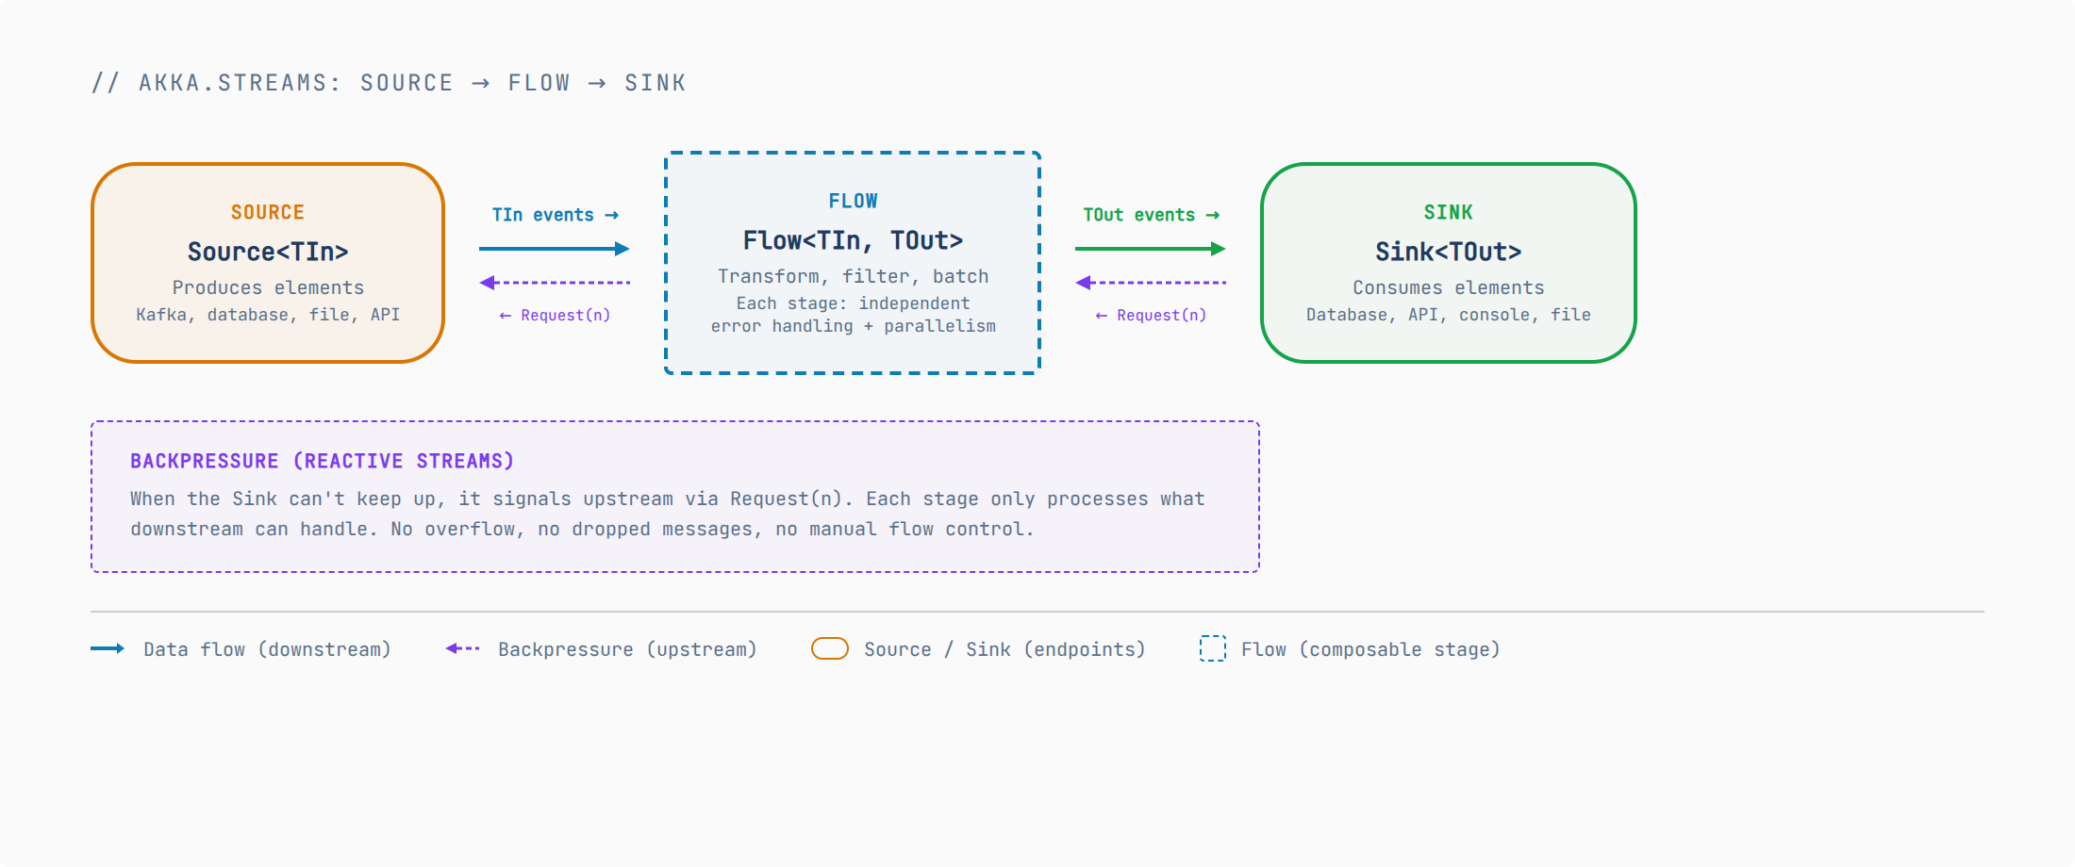Click 'Backpressure (upstream)' legend text
The image size is (2075, 867).
click(627, 649)
